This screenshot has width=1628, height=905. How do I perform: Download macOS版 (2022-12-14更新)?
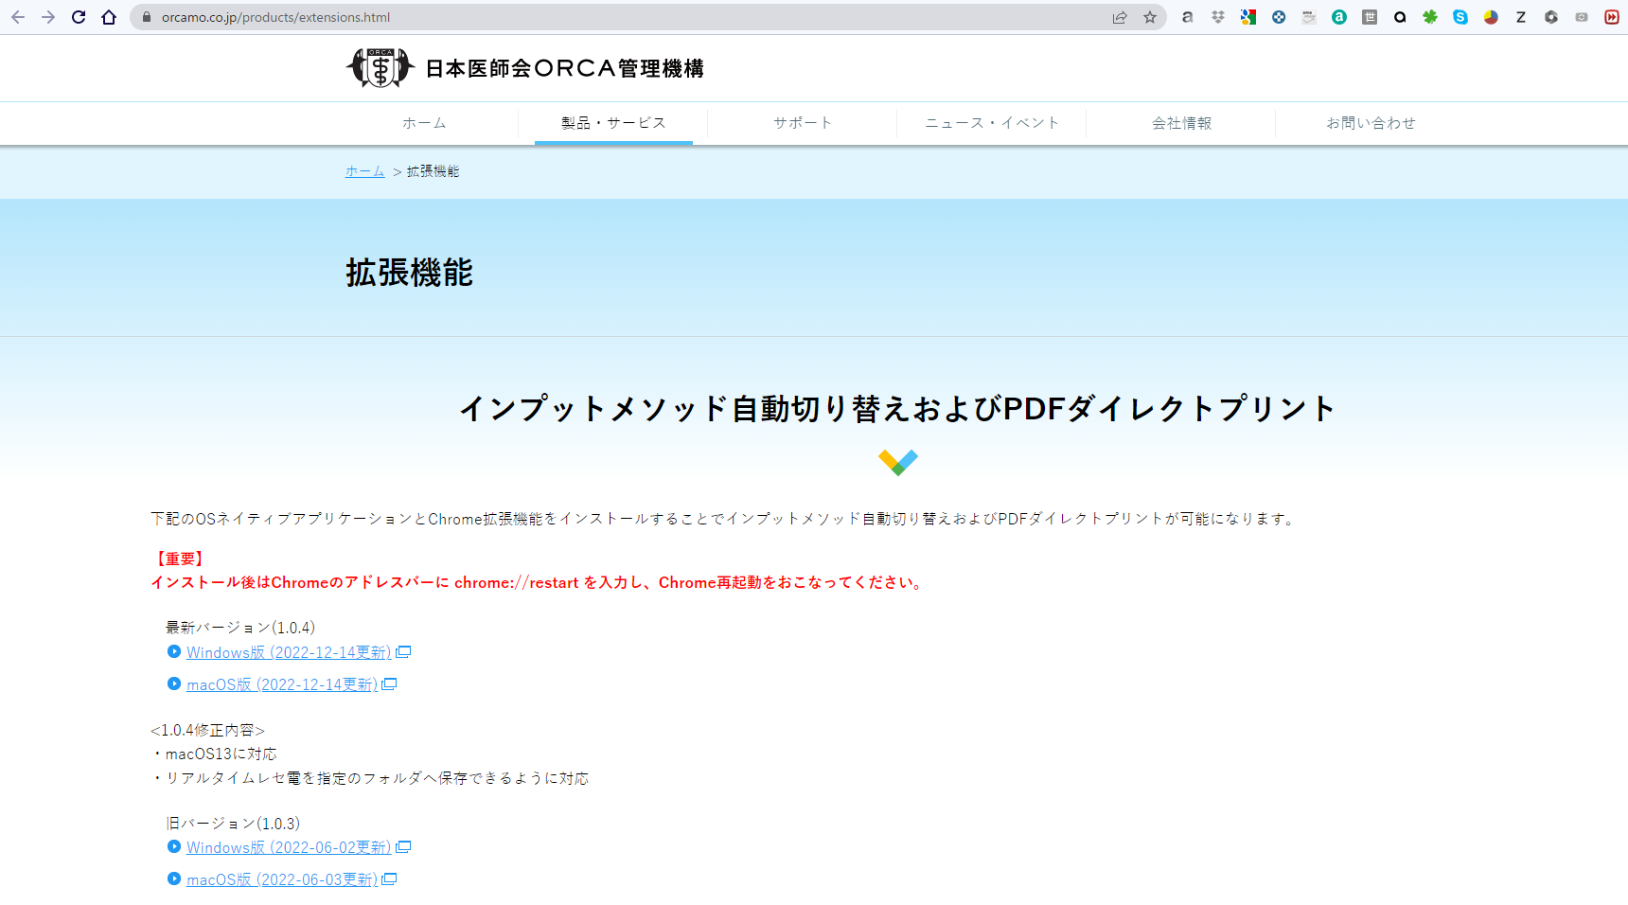(x=282, y=684)
